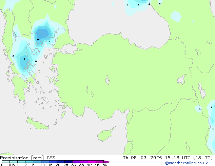Pick the 30–35 mm legend color swatch

(76, 162)
